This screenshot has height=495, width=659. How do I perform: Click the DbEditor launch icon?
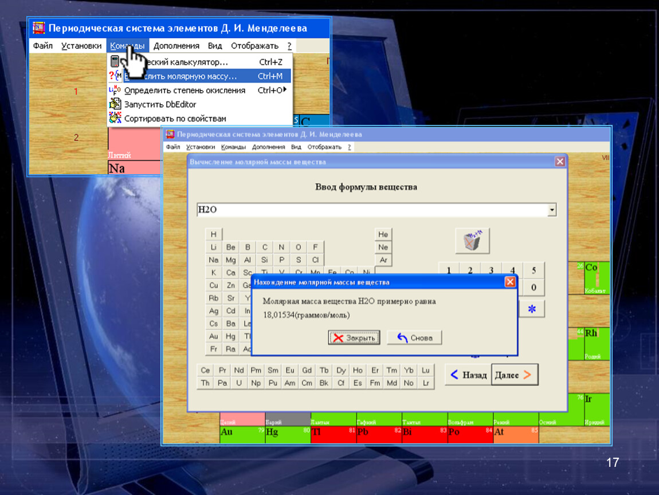(115, 104)
